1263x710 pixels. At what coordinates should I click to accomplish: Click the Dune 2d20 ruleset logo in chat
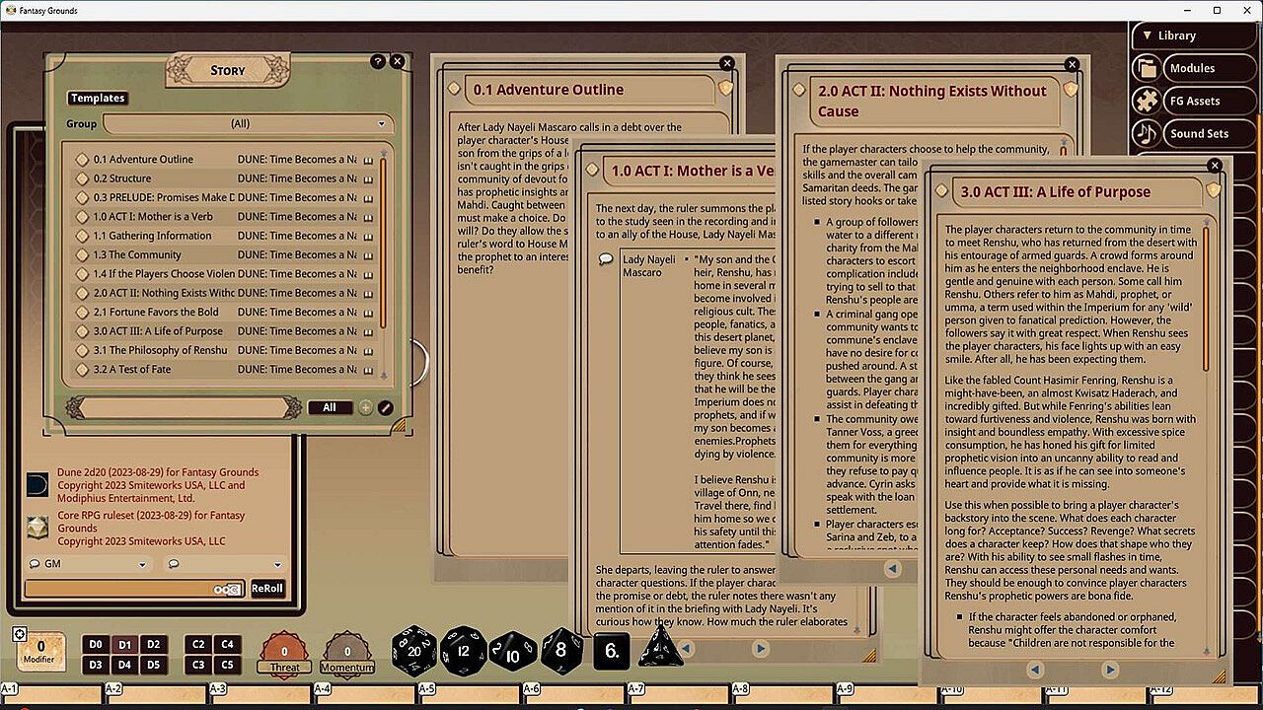point(37,484)
